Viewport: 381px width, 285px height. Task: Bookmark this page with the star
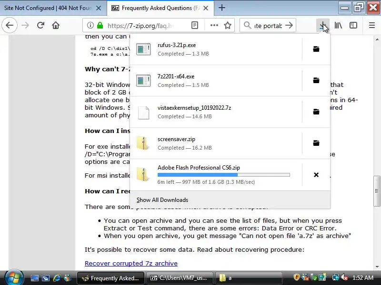(228, 25)
